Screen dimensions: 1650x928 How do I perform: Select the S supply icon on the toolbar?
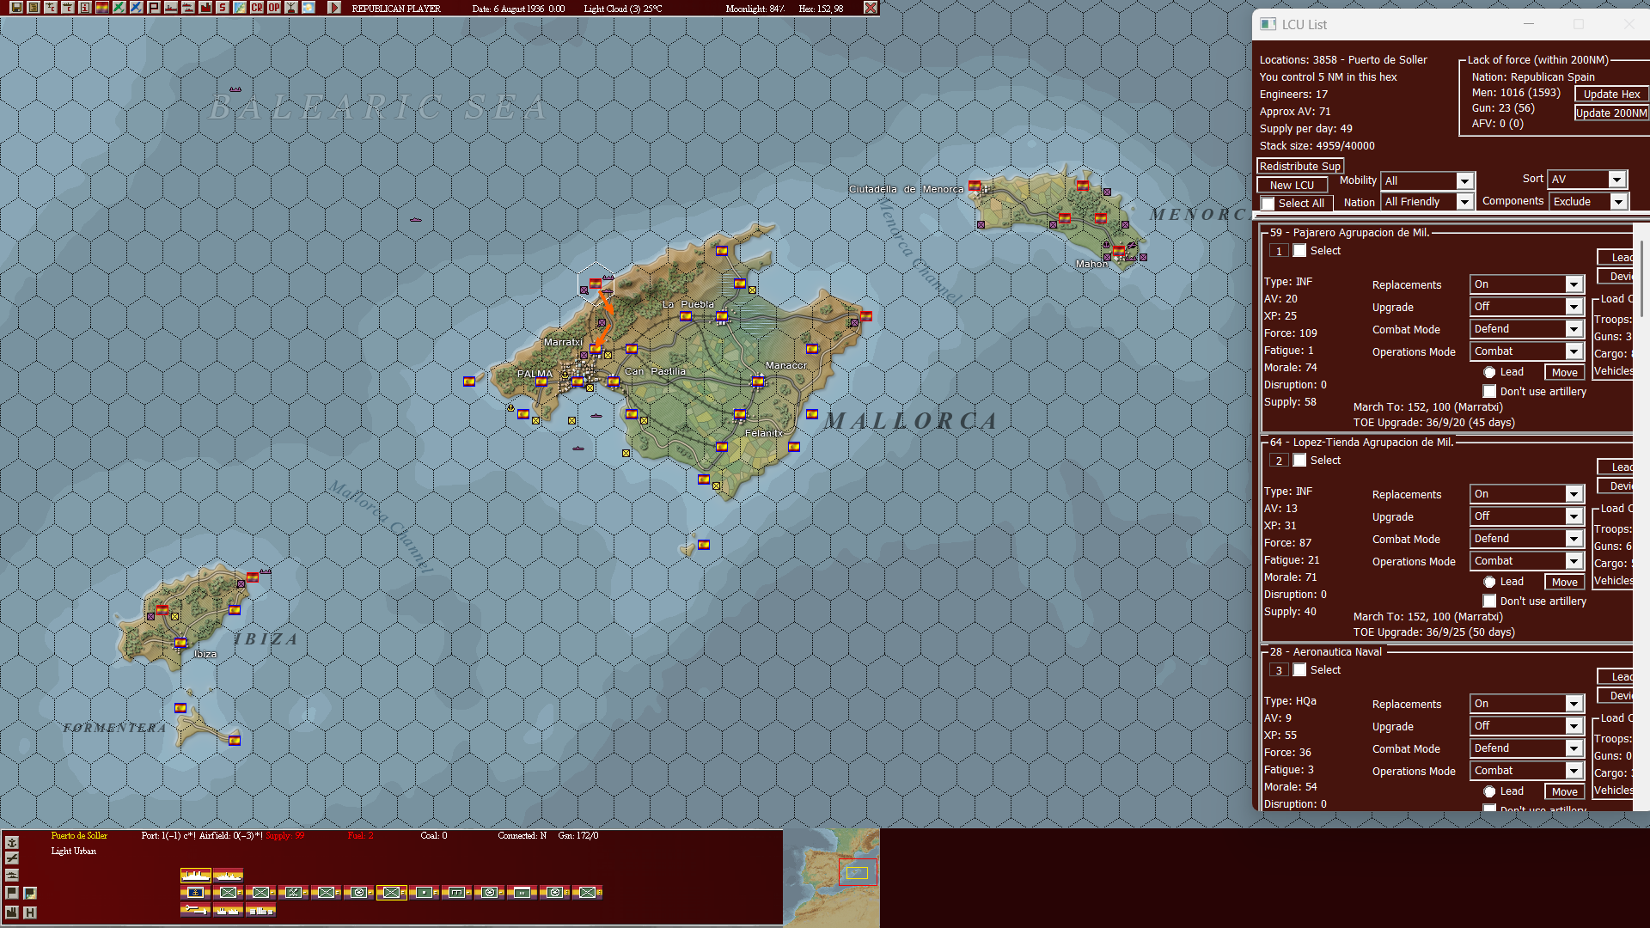click(222, 8)
